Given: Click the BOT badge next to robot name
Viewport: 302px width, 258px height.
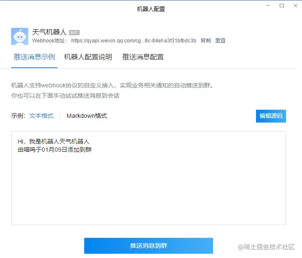Looking at the screenshot, I should click(x=74, y=33).
